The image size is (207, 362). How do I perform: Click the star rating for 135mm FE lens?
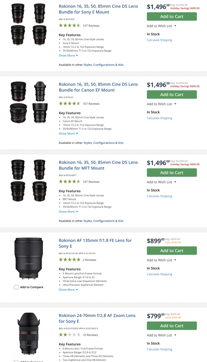pyautogui.click(x=69, y=260)
